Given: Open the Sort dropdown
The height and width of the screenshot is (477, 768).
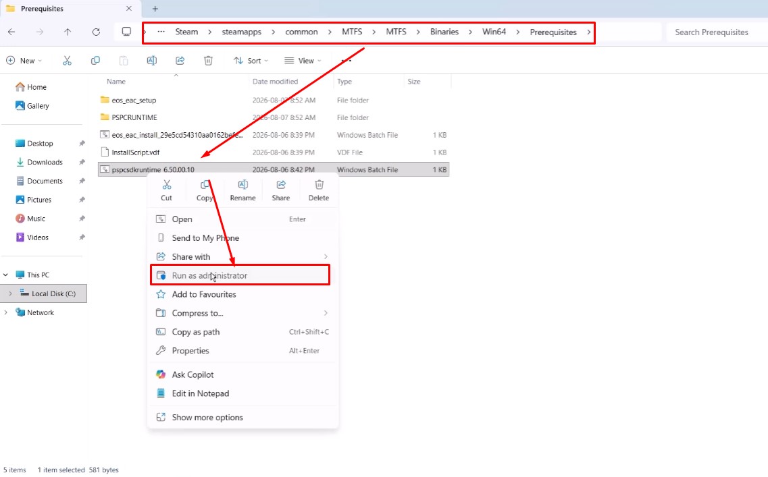Looking at the screenshot, I should click(x=251, y=61).
